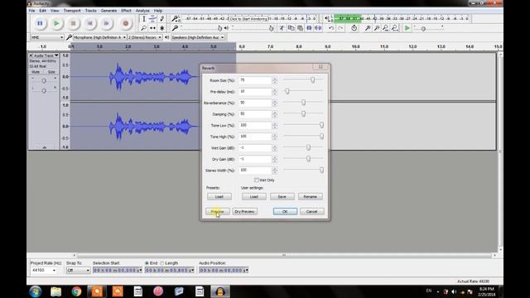Open the Transport menu
This screenshot has height=298, width=530.
coord(72,11)
